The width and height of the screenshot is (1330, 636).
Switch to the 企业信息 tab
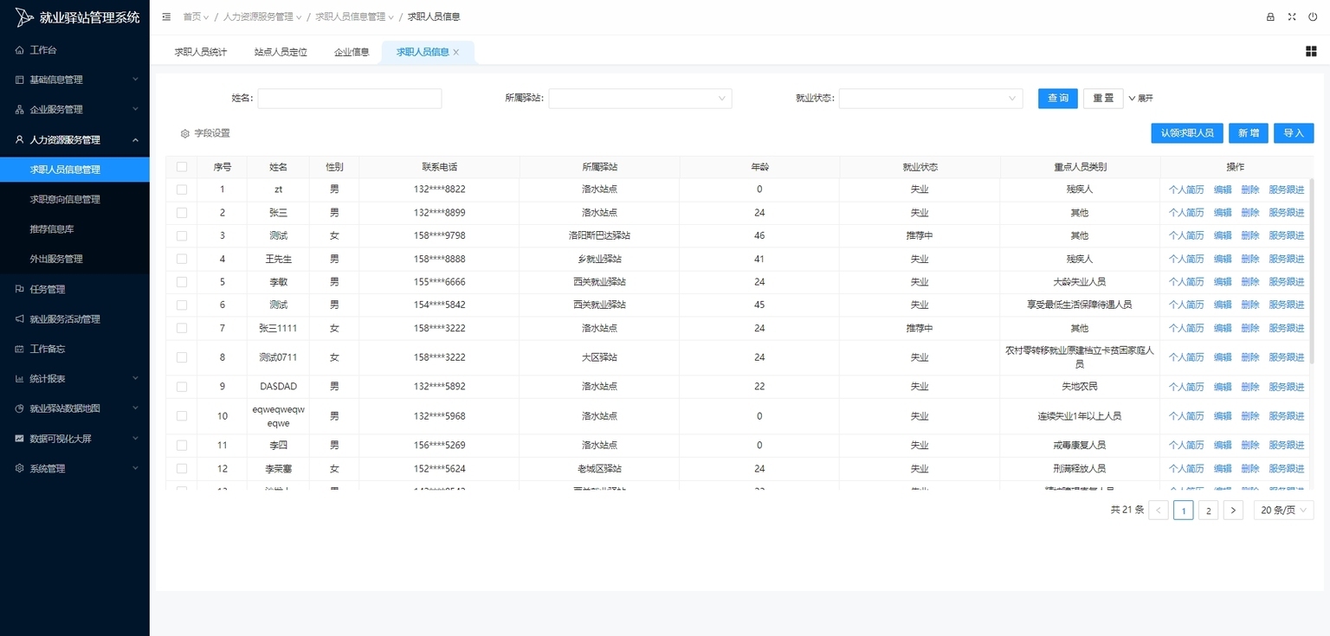[352, 52]
